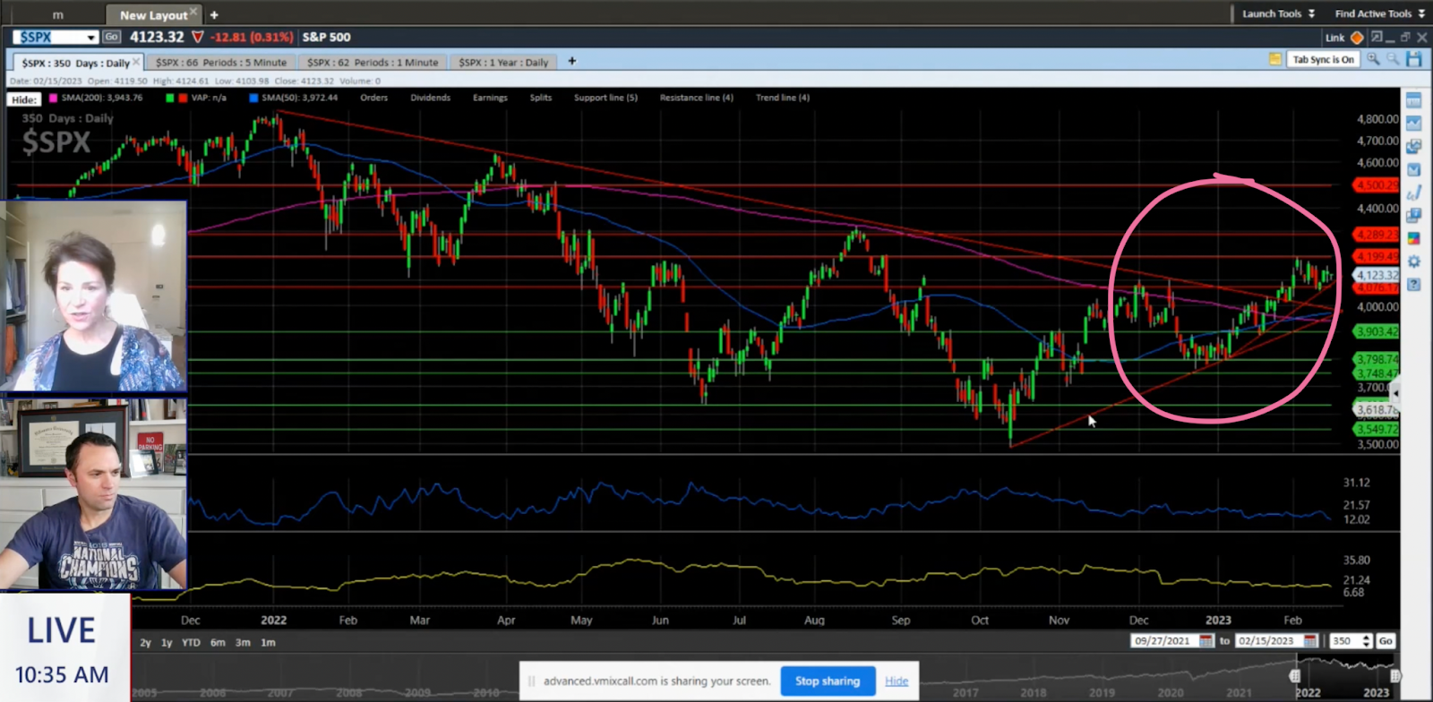Click the Hide legend button
This screenshot has height=702, width=1433.
(x=24, y=99)
